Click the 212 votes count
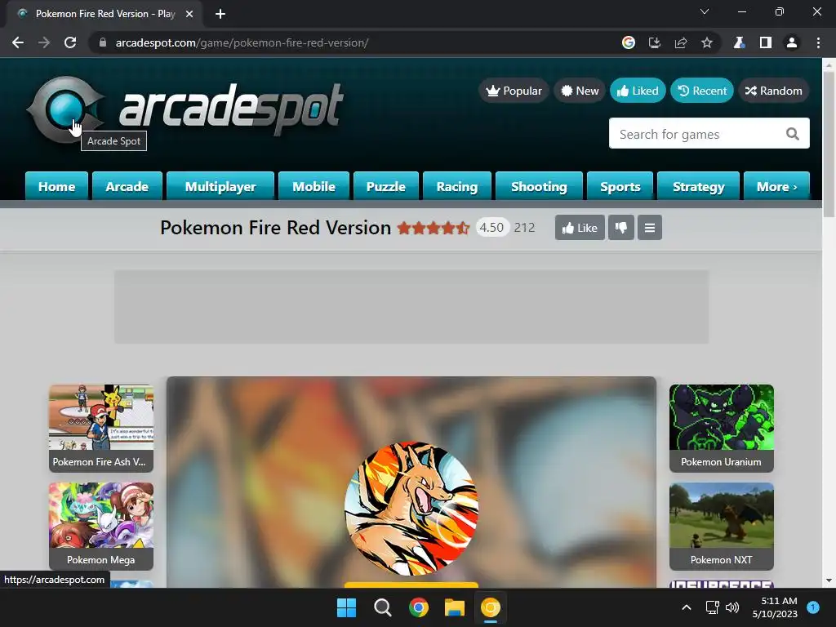Screen dimensions: 836x627 coord(525,228)
